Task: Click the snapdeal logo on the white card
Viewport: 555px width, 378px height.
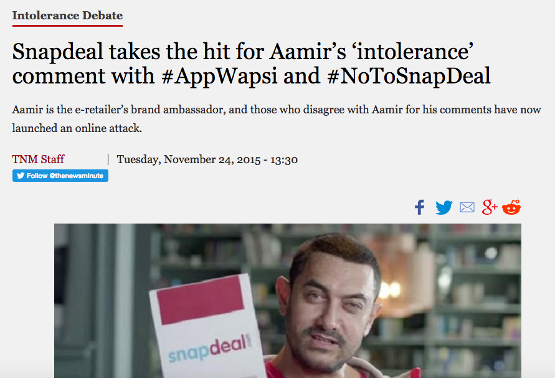Action: pyautogui.click(x=210, y=348)
